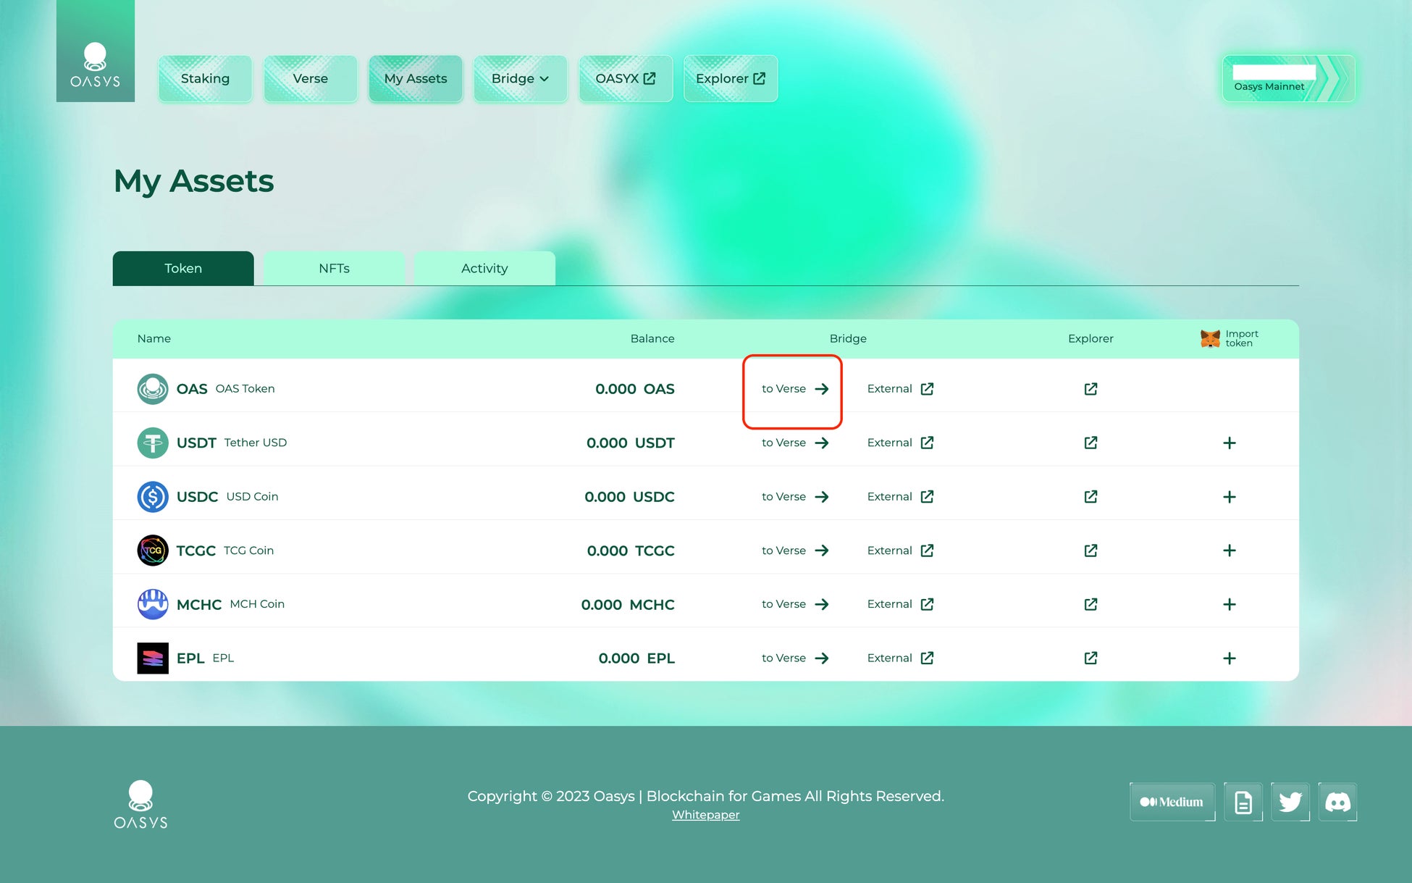Import EPL token with plus icon
The image size is (1412, 883).
1229,658
